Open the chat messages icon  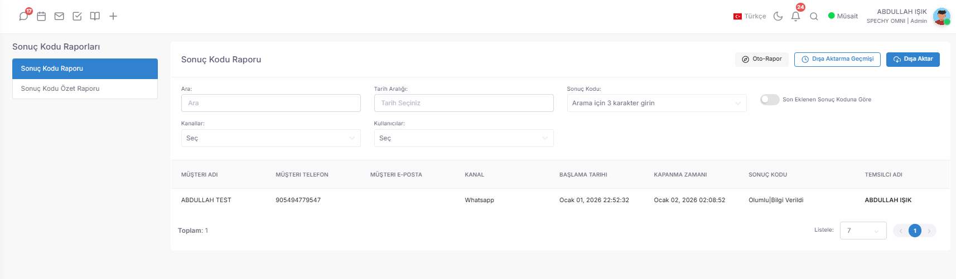[x=23, y=16]
